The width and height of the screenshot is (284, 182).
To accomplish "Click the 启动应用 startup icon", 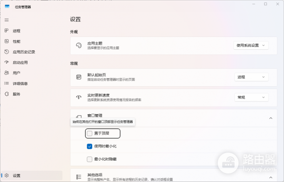I will pyautogui.click(x=7, y=62).
